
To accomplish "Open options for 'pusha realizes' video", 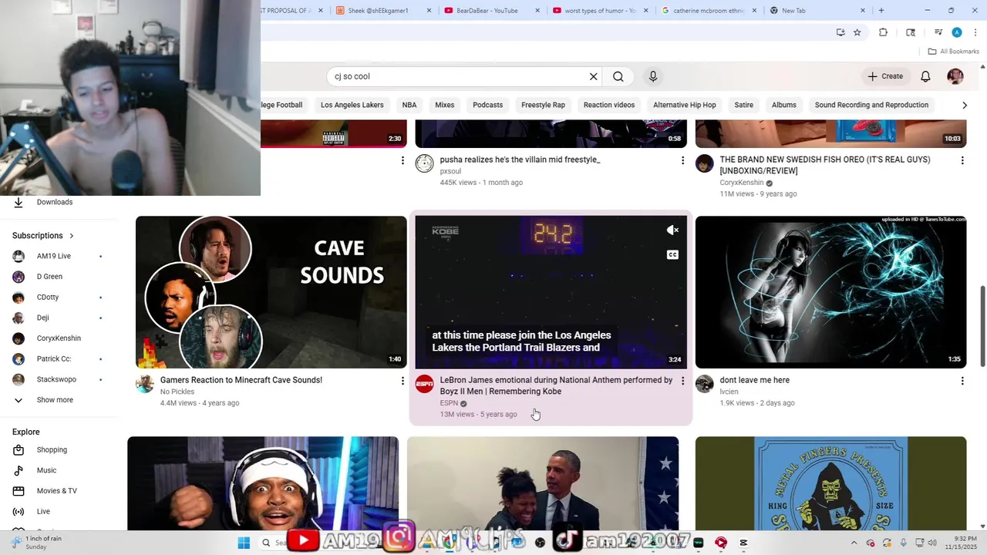I will click(x=682, y=160).
